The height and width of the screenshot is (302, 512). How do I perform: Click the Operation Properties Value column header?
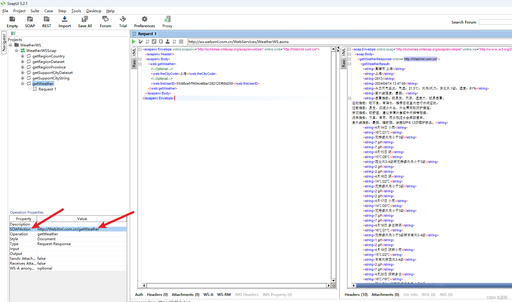pos(82,219)
